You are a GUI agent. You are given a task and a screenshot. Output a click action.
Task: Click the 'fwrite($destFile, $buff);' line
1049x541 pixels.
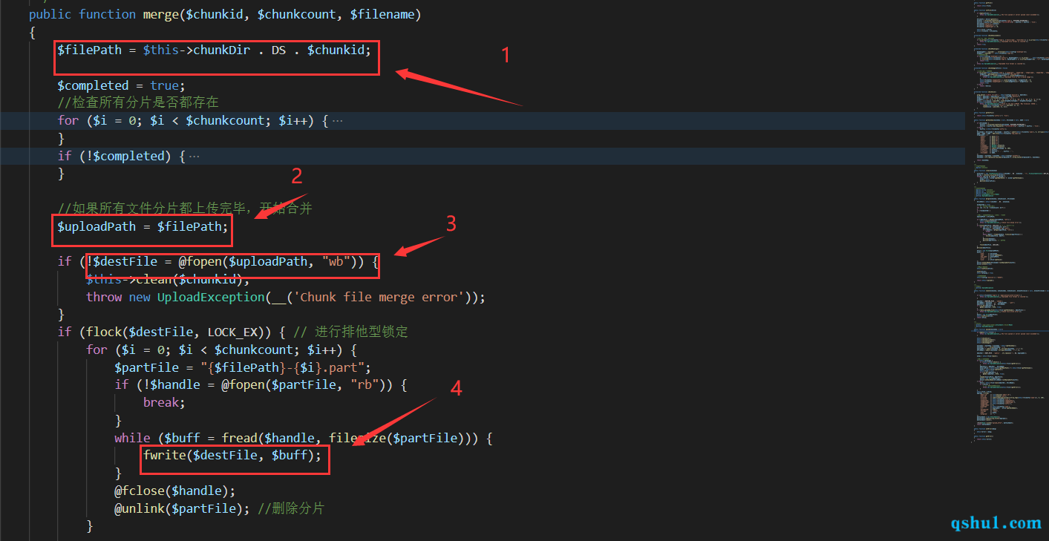click(232, 456)
